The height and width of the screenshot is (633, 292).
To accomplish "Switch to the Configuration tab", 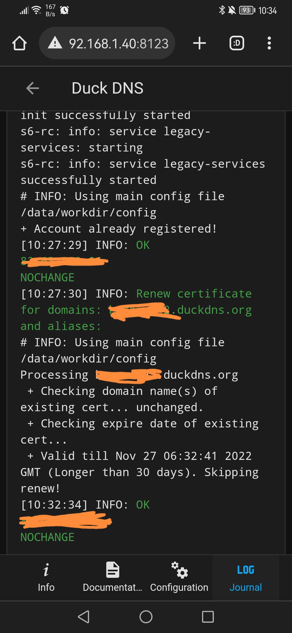I will 179,578.
